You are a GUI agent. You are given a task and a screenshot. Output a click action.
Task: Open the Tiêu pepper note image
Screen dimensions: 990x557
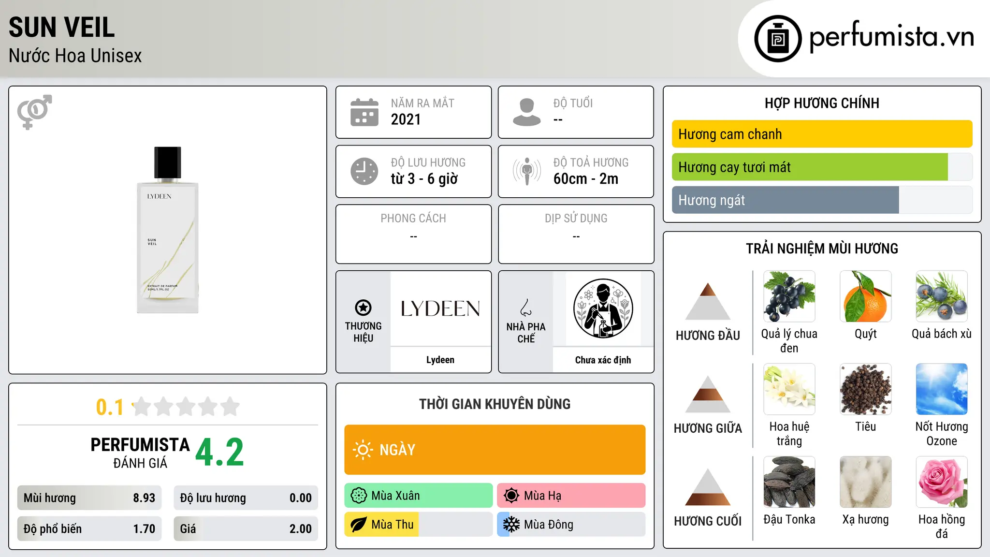coord(865,389)
